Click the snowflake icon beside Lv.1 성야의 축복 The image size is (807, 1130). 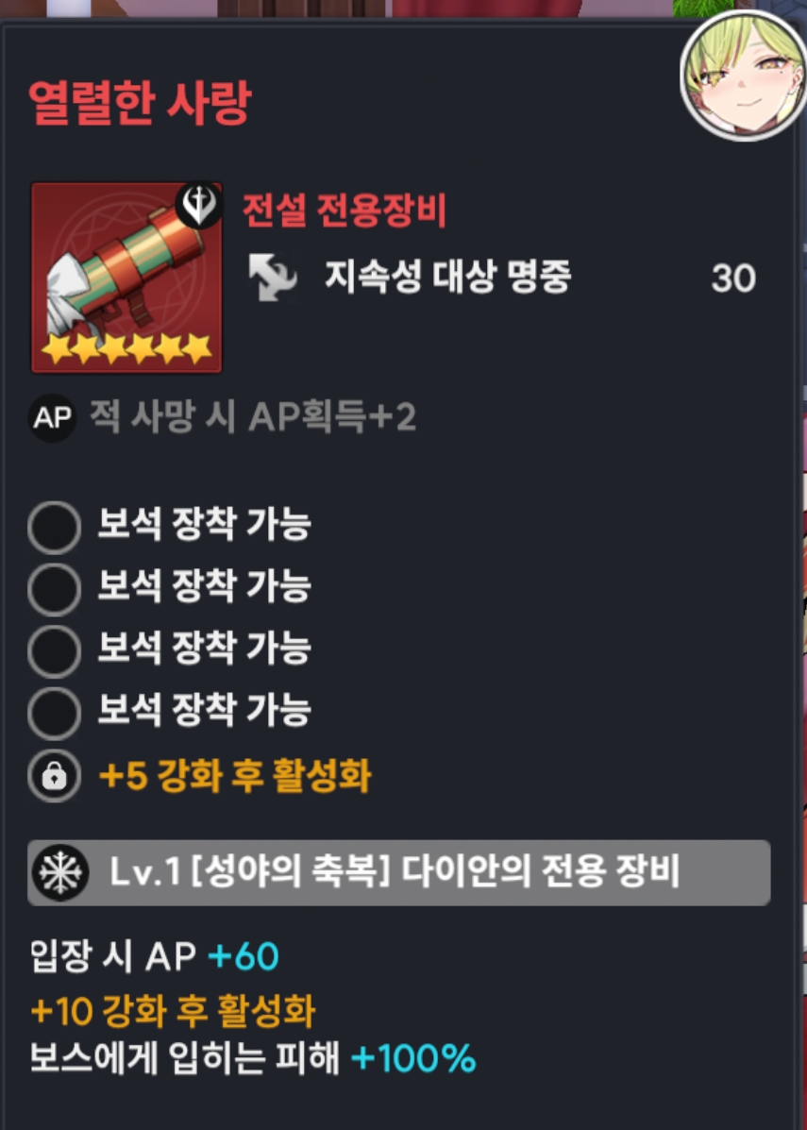pos(60,872)
